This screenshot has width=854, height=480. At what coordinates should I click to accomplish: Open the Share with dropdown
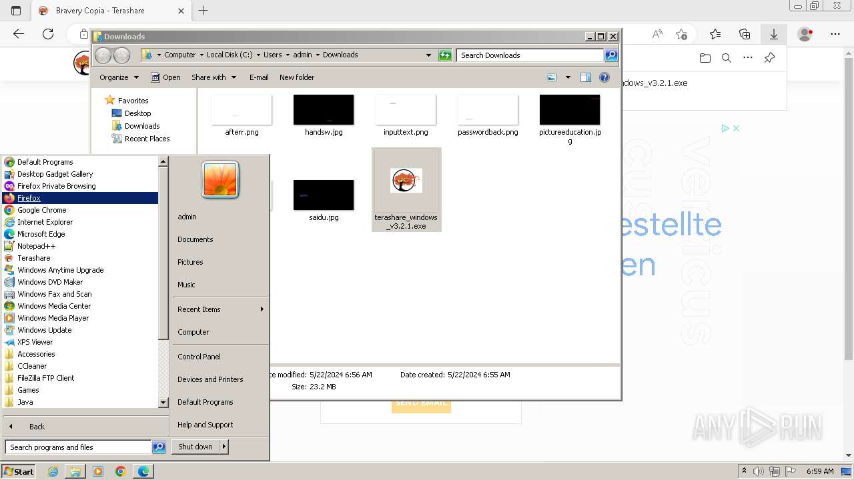coord(213,77)
